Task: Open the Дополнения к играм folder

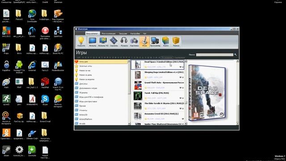Action: click(x=101, y=88)
